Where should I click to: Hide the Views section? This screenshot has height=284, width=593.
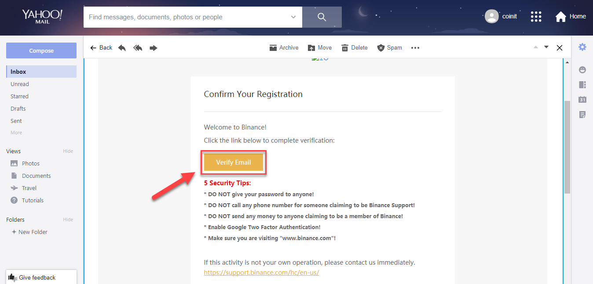pos(68,151)
